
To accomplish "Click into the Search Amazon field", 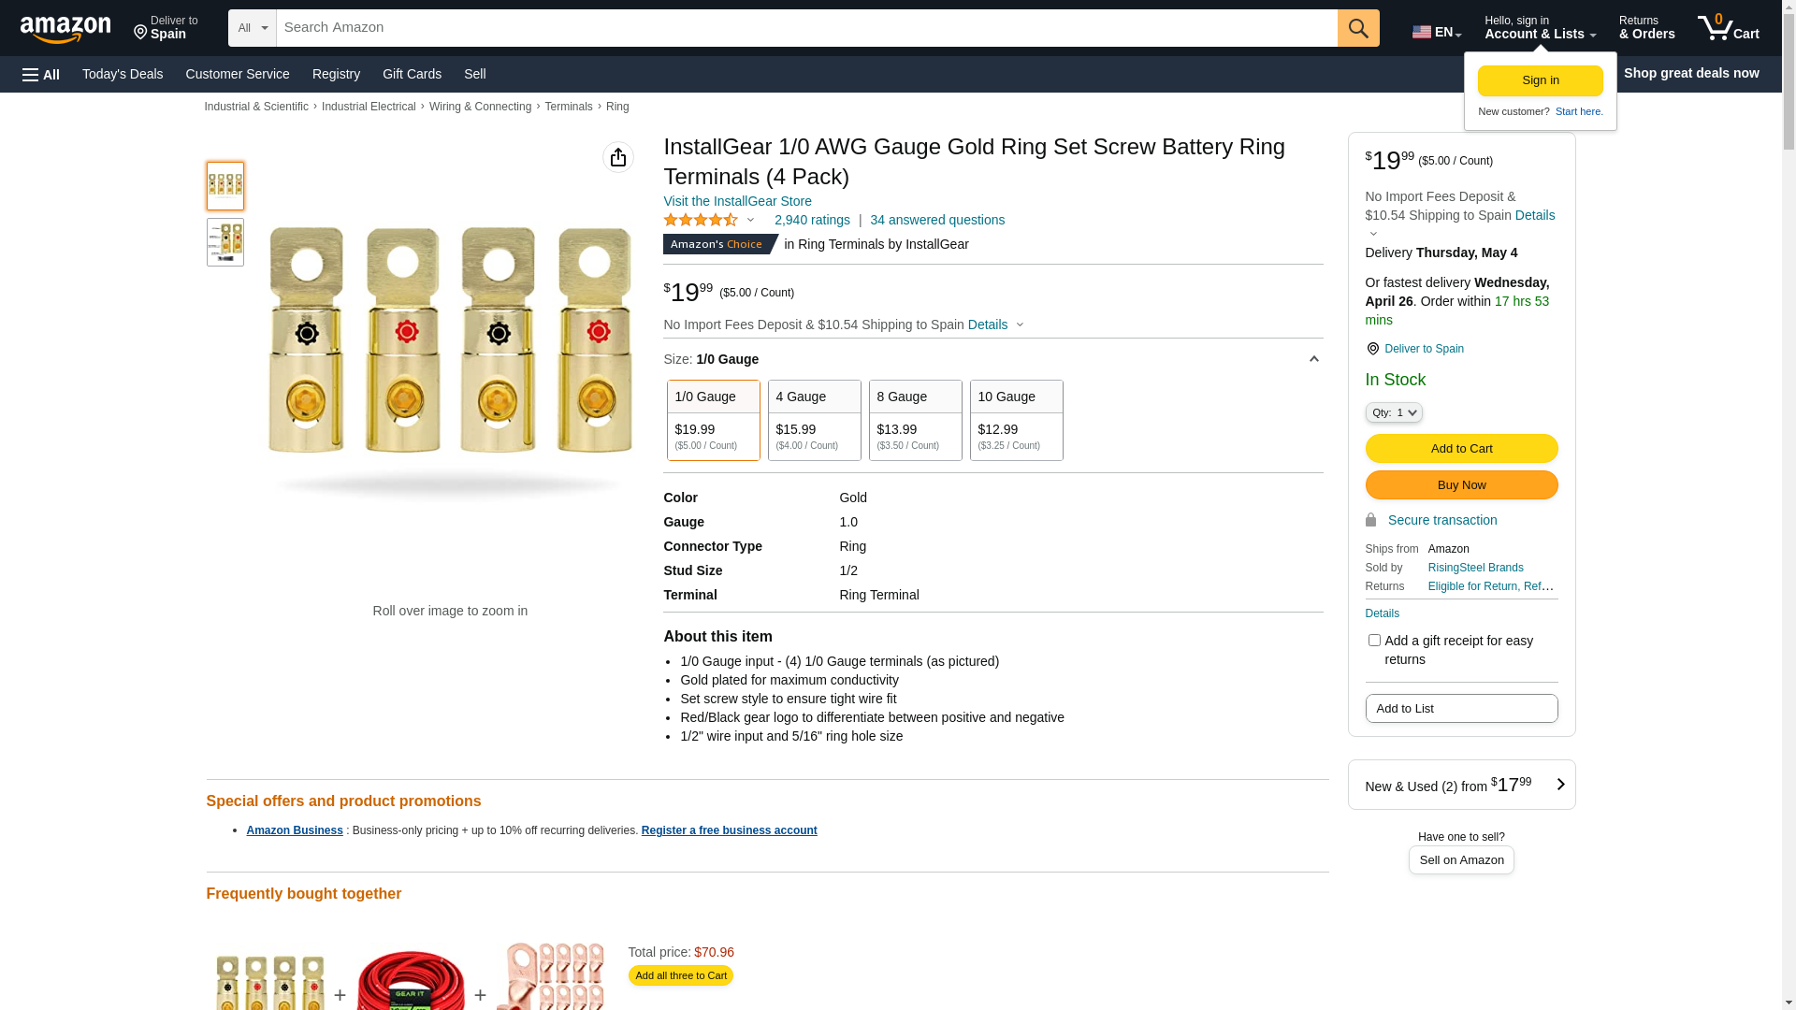I will click(806, 28).
